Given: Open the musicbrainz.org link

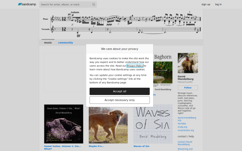Looking at the screenshot, I should pyautogui.click(x=186, y=130).
